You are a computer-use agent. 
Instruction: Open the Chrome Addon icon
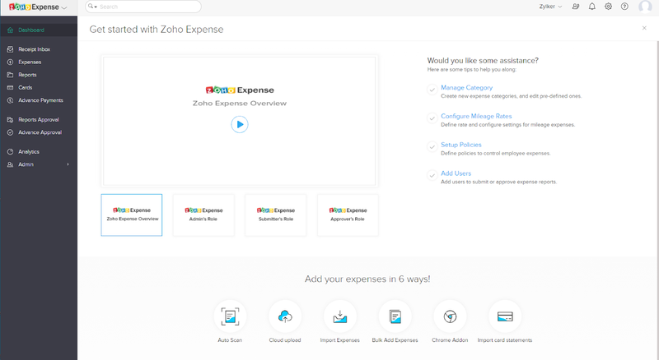click(450, 316)
